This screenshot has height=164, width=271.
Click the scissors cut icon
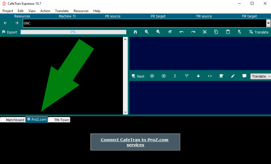(205, 32)
